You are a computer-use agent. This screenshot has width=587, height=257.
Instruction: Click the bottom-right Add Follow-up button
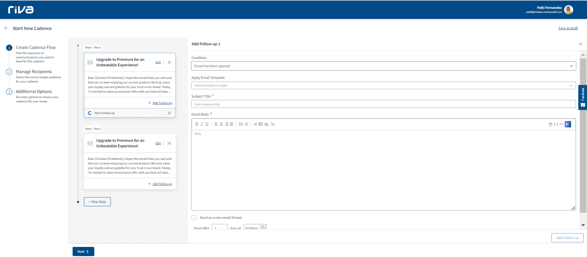click(567, 238)
